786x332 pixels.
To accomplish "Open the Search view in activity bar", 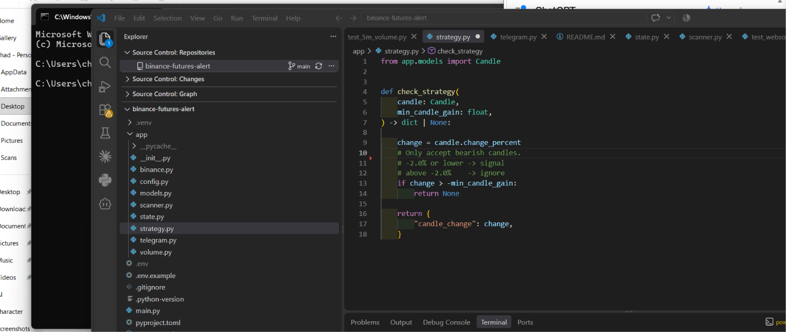I will pos(105,63).
